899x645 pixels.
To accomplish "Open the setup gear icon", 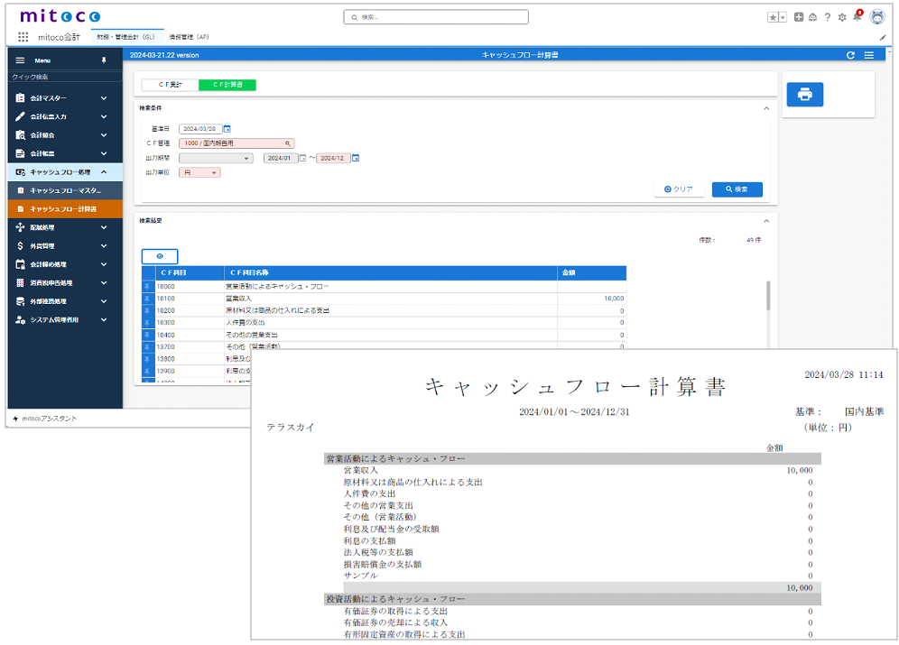I will (842, 17).
